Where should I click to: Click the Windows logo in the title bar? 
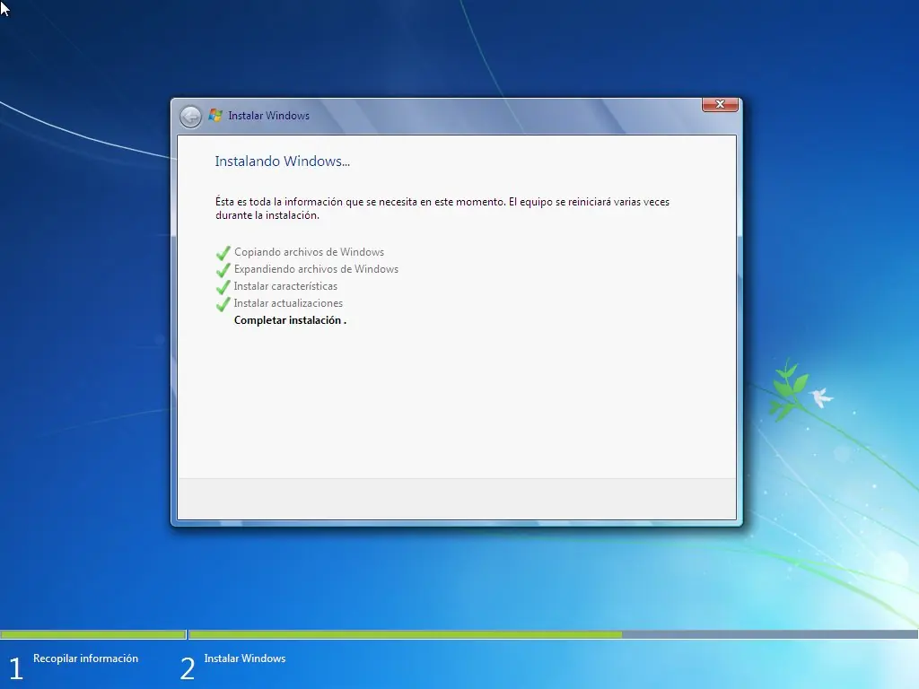(x=215, y=115)
